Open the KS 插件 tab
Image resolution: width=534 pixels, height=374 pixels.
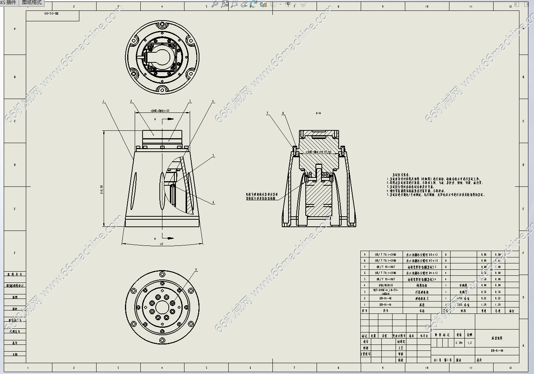[x=9, y=3]
